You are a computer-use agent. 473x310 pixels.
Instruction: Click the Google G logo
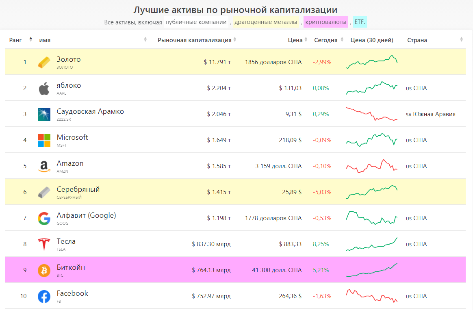[x=44, y=218]
